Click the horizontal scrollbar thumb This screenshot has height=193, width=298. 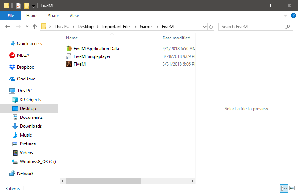click(x=103, y=181)
